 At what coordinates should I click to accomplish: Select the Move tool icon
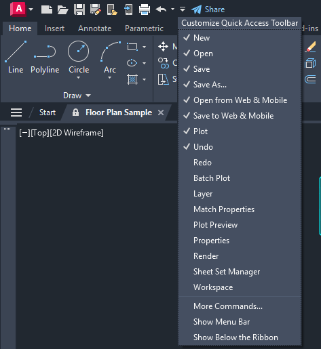point(163,47)
